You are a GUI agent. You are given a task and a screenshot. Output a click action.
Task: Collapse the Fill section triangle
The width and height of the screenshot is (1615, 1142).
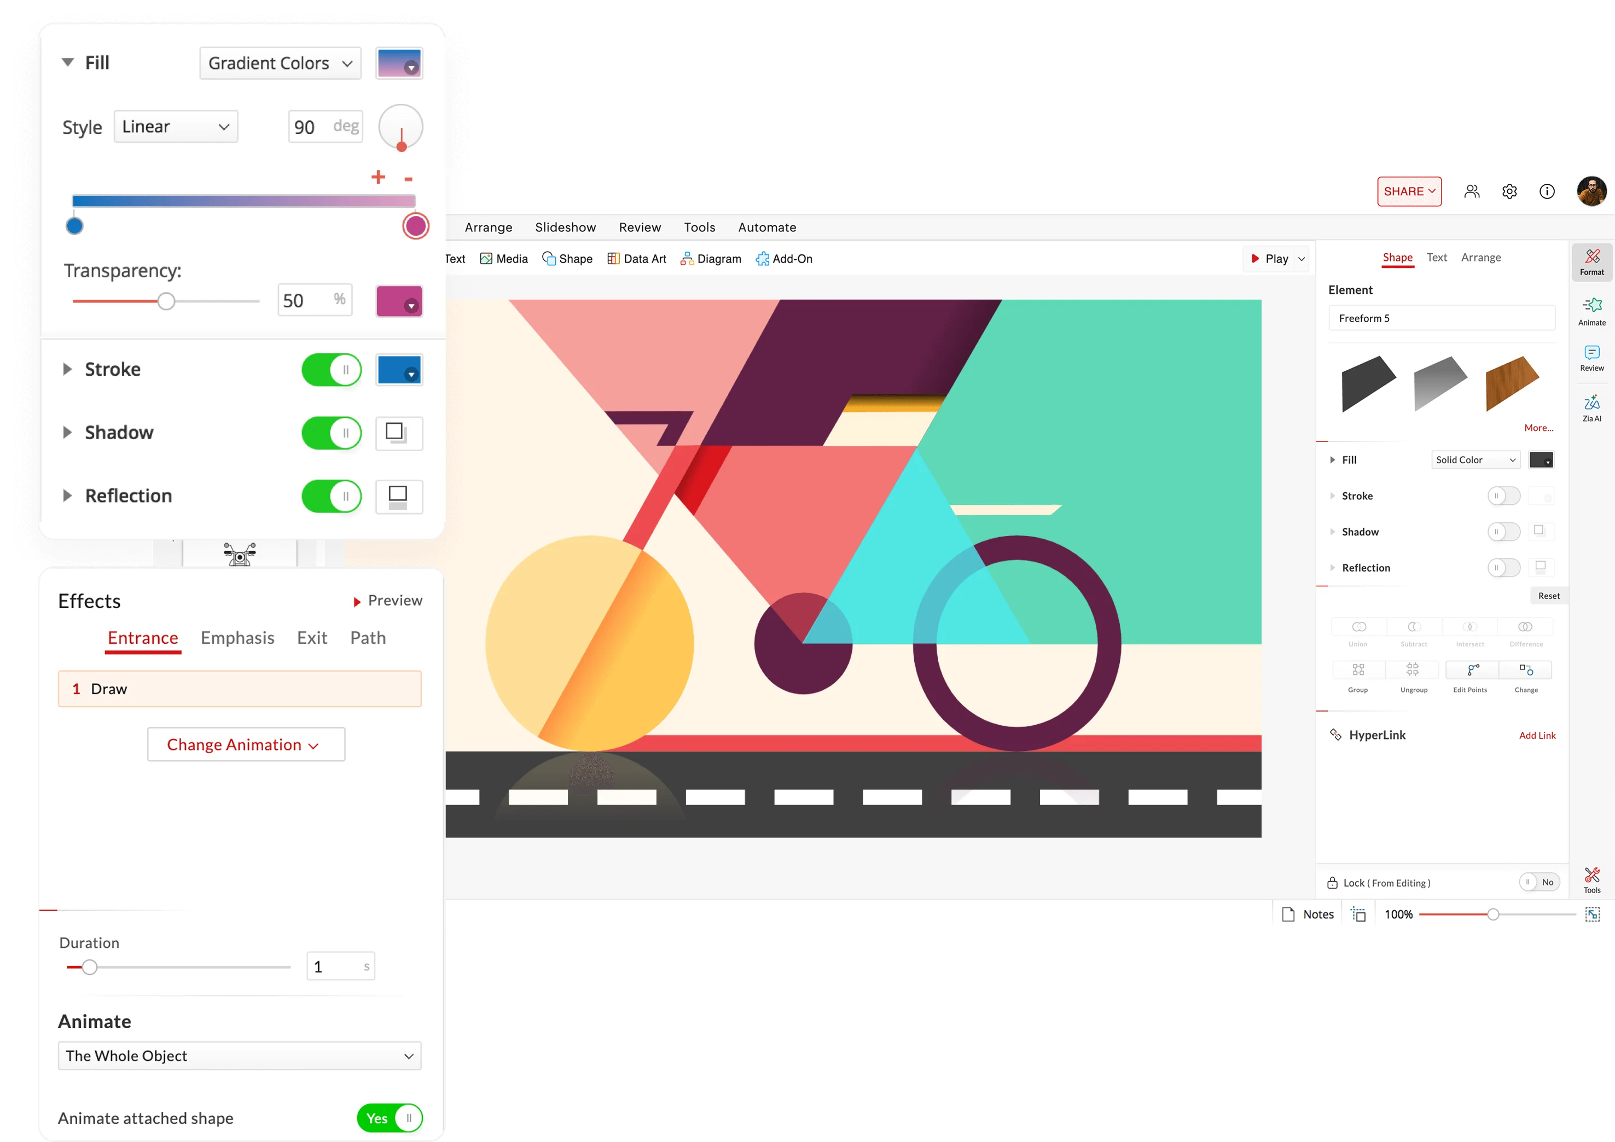click(x=67, y=62)
